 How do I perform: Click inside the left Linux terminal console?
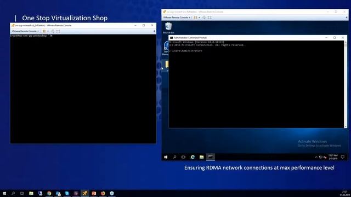[83, 89]
